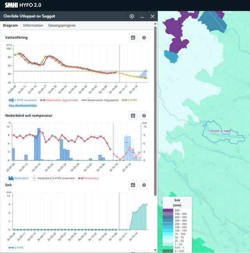Click the Vattenföring chart heading
This screenshot has height=253, width=250.
tap(16, 38)
